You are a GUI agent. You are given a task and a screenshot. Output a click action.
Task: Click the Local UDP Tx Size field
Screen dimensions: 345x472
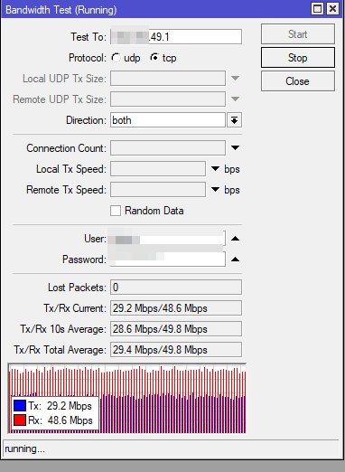point(168,79)
